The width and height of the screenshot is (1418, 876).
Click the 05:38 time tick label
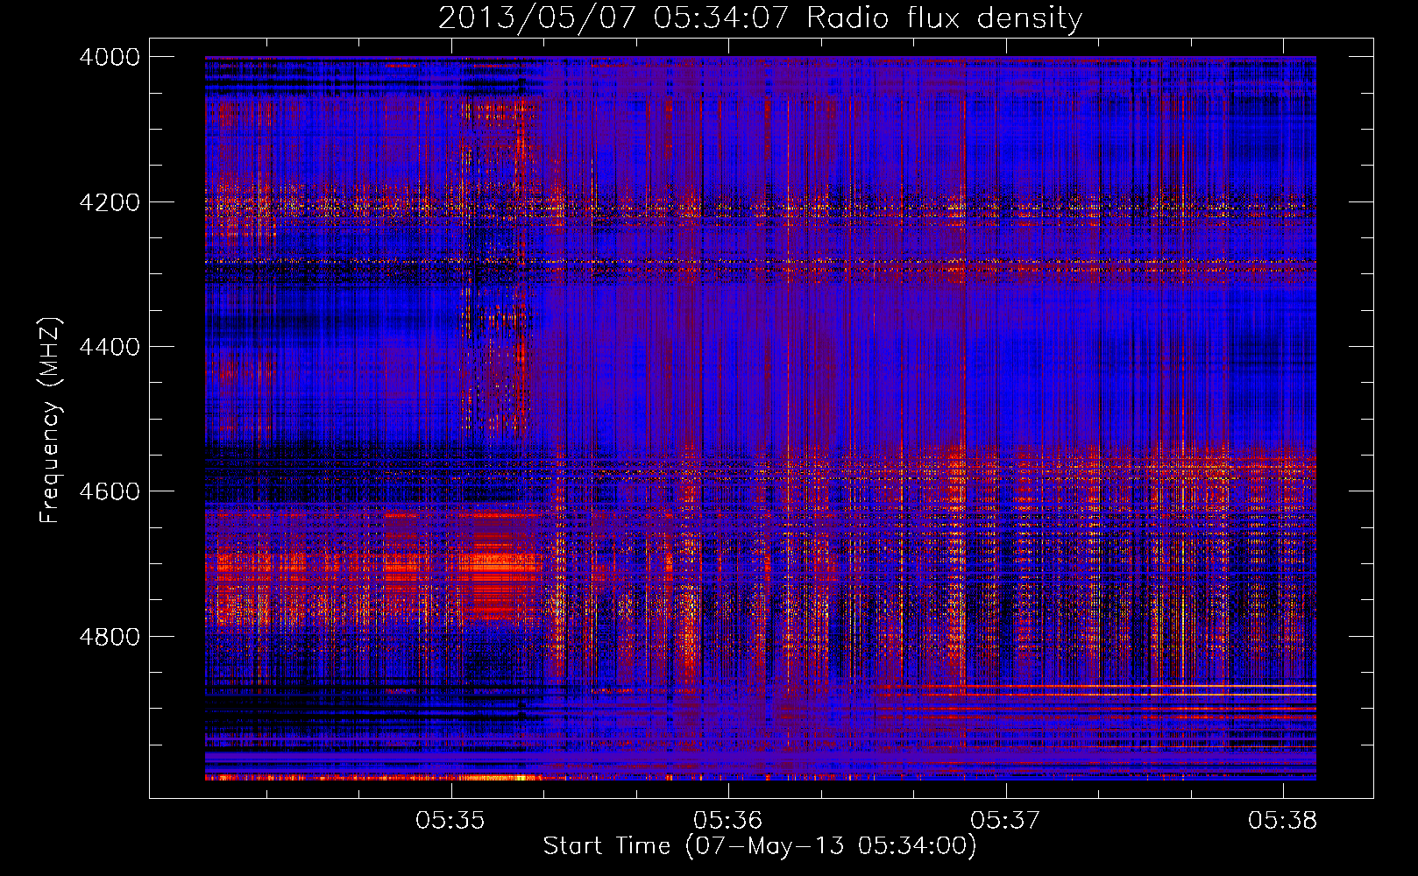1283,821
